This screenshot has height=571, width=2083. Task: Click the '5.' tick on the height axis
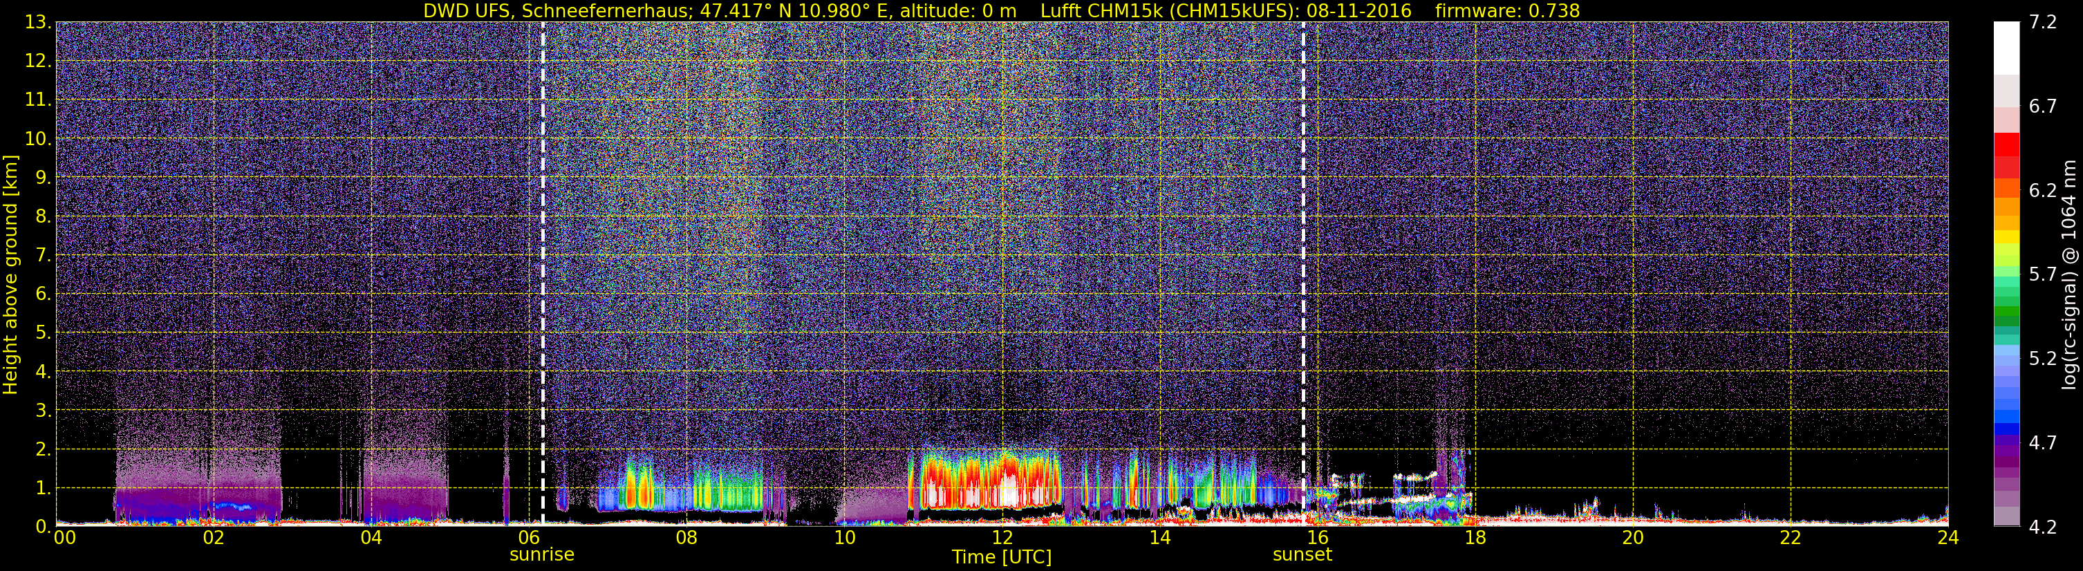[44, 333]
